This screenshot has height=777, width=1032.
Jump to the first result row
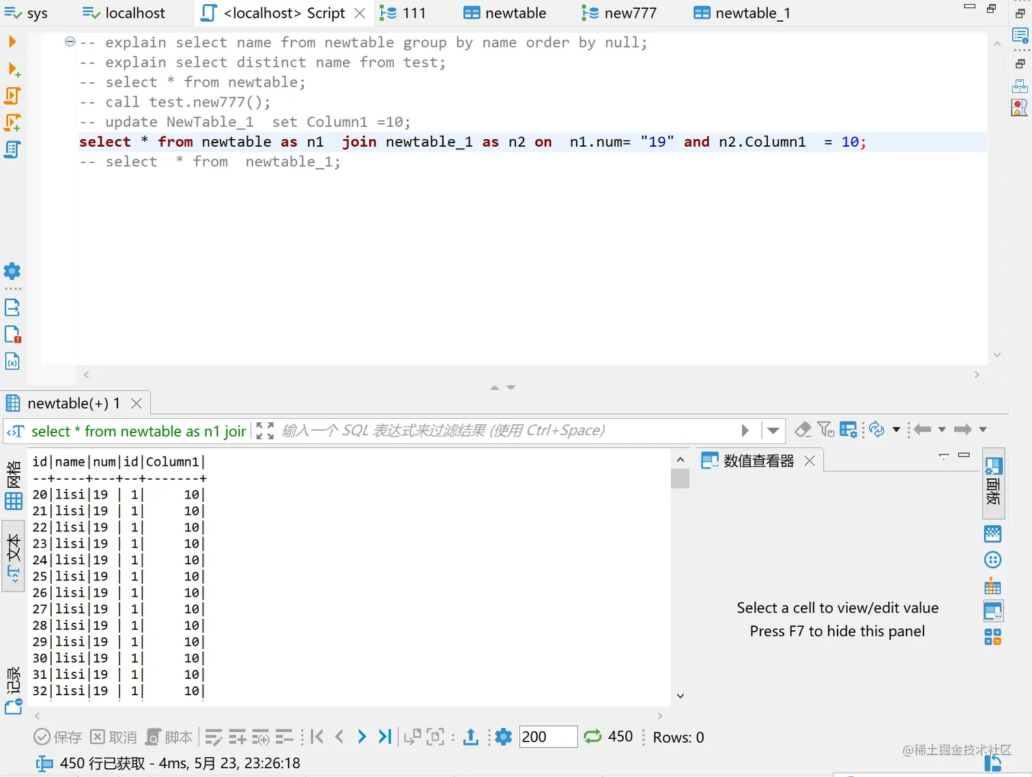(x=317, y=737)
